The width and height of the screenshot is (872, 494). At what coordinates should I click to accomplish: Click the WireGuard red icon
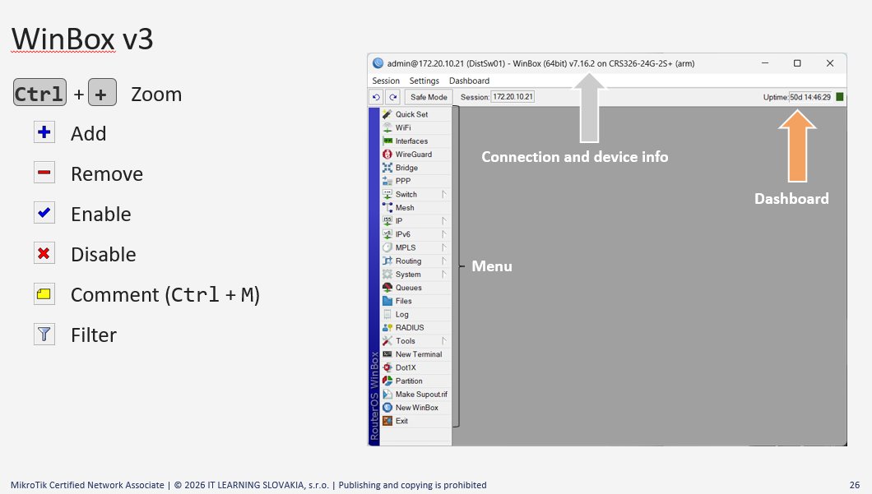(387, 154)
